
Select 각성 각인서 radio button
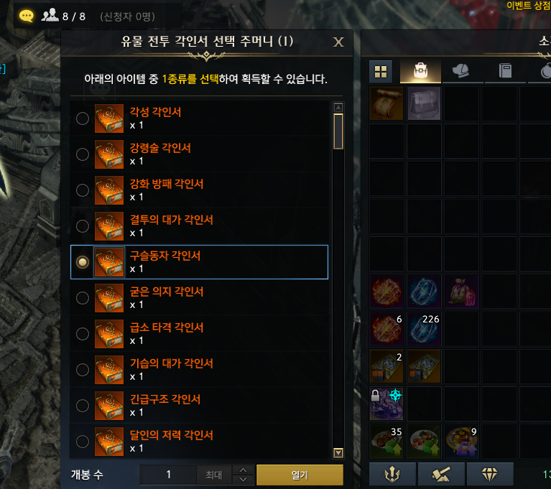[x=83, y=118]
